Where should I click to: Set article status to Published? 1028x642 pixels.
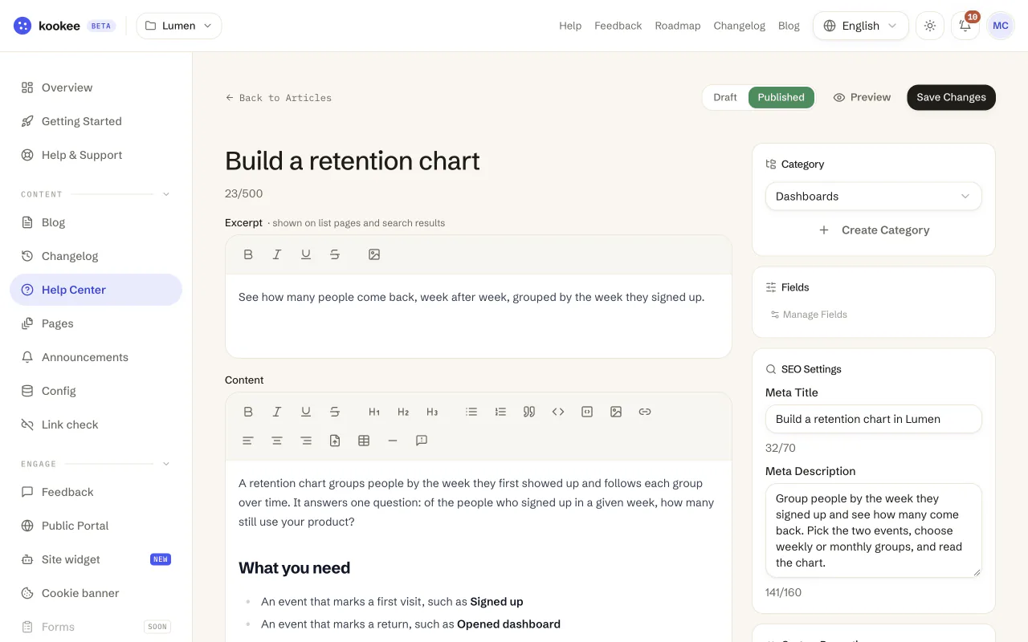coord(781,97)
